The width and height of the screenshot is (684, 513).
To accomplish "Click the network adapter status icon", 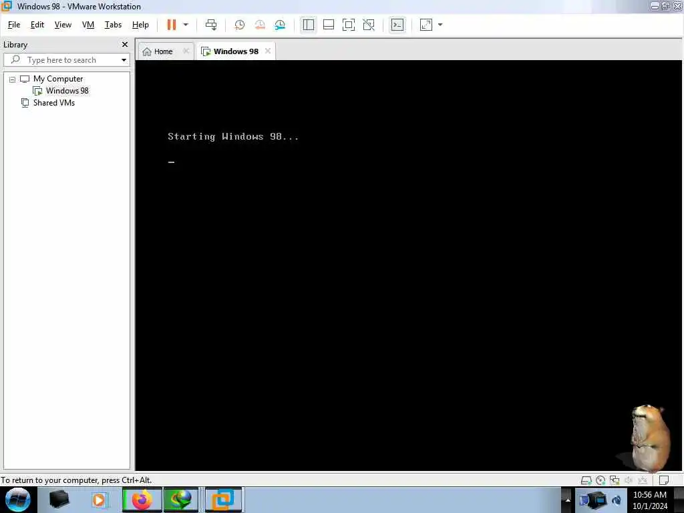I will 615,480.
